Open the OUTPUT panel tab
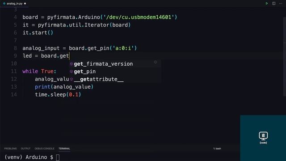This screenshot has height=161, width=286. [x=25, y=148]
